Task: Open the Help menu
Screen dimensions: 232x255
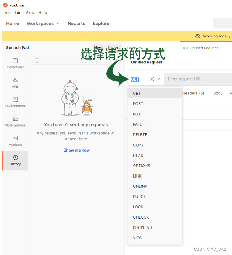Action: 43,13
